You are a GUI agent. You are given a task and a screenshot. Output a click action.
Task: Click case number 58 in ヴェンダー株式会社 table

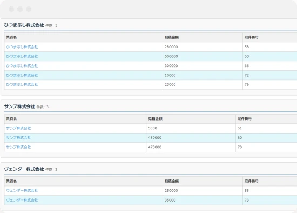269,190
